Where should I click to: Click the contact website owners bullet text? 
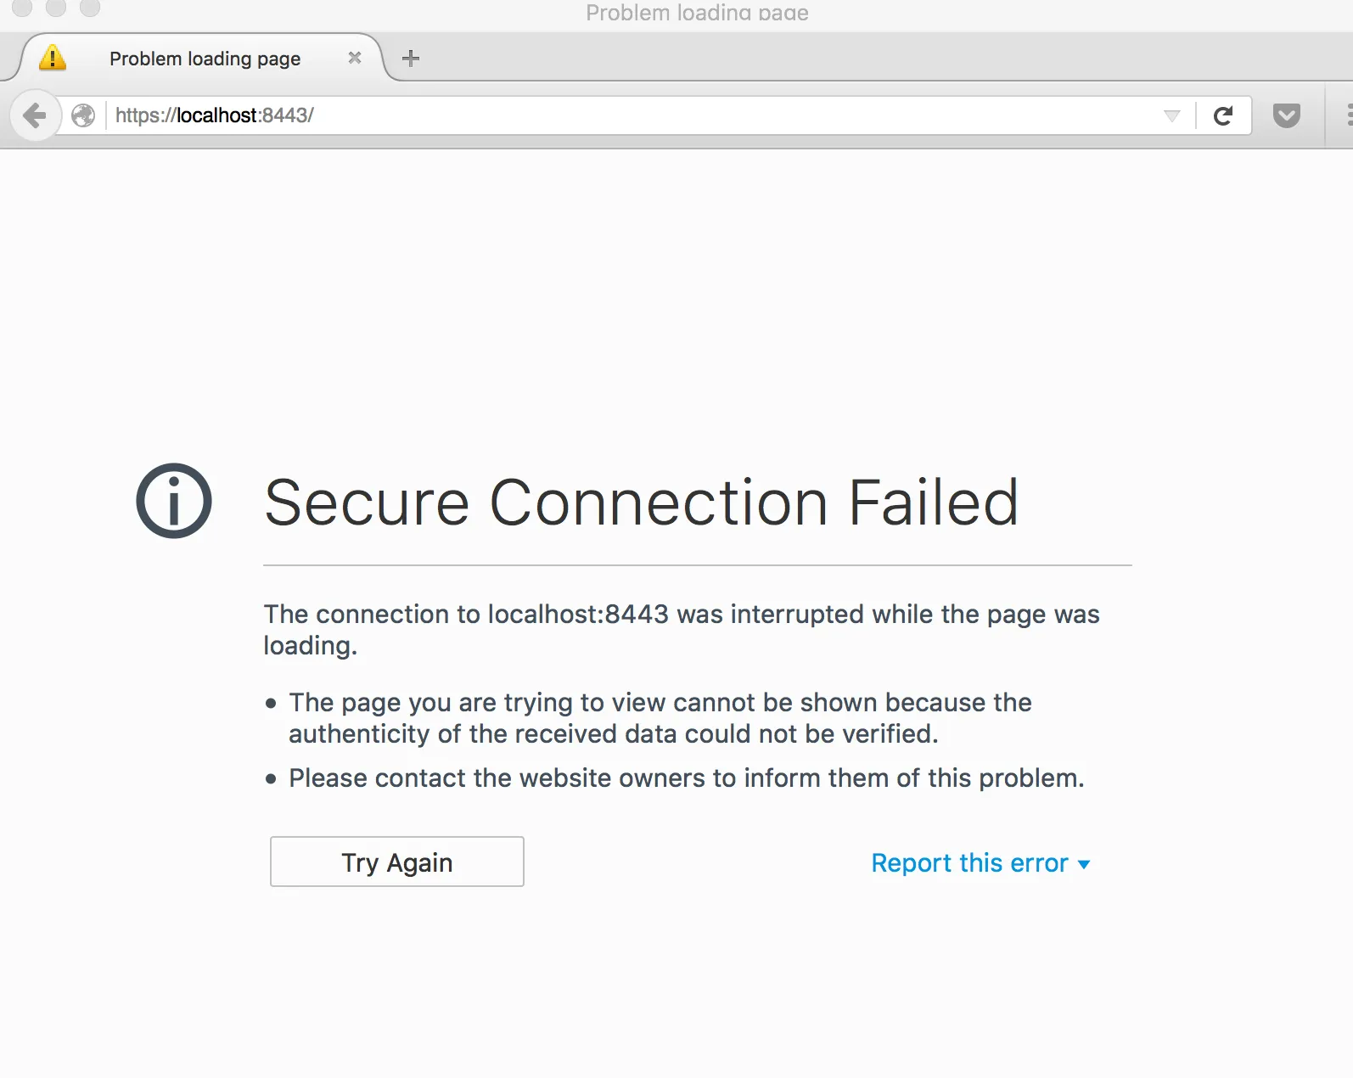click(686, 778)
